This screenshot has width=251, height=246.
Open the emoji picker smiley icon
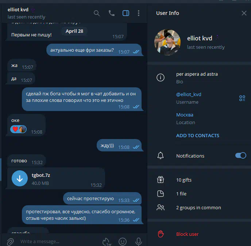(123, 242)
